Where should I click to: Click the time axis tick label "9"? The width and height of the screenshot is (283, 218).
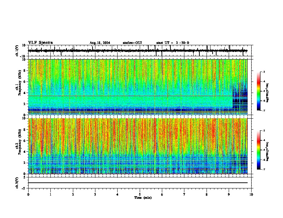(x=229, y=194)
